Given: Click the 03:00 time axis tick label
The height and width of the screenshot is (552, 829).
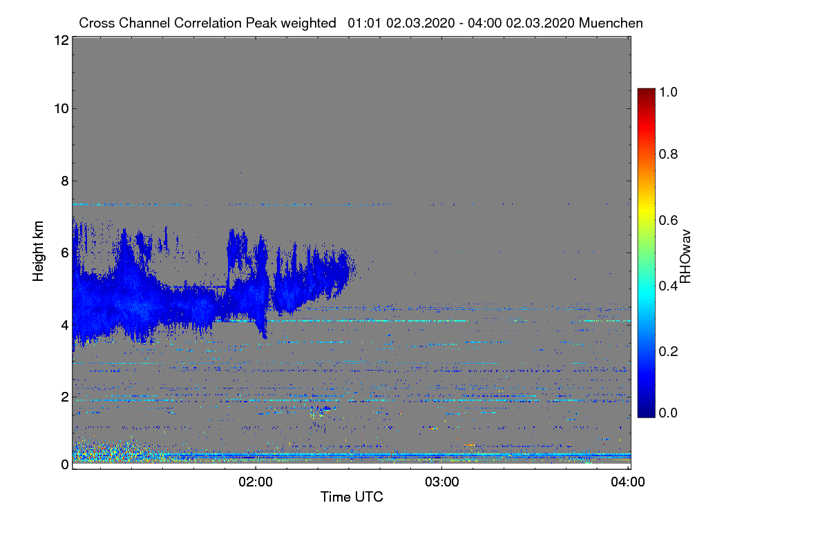Looking at the screenshot, I should point(441,482).
